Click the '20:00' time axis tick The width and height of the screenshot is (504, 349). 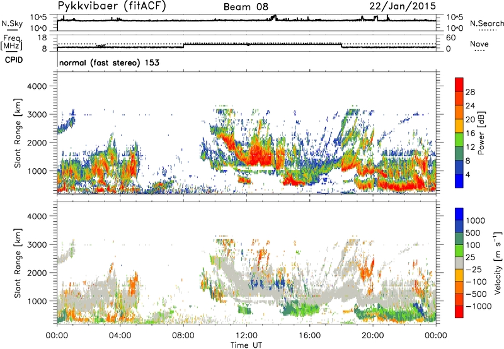(x=373, y=336)
